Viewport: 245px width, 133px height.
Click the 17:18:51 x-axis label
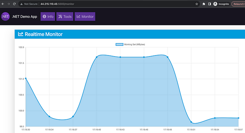point(191,129)
